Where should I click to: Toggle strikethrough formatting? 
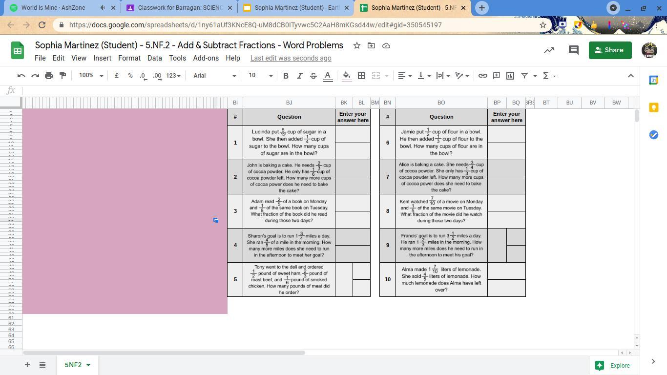313,76
